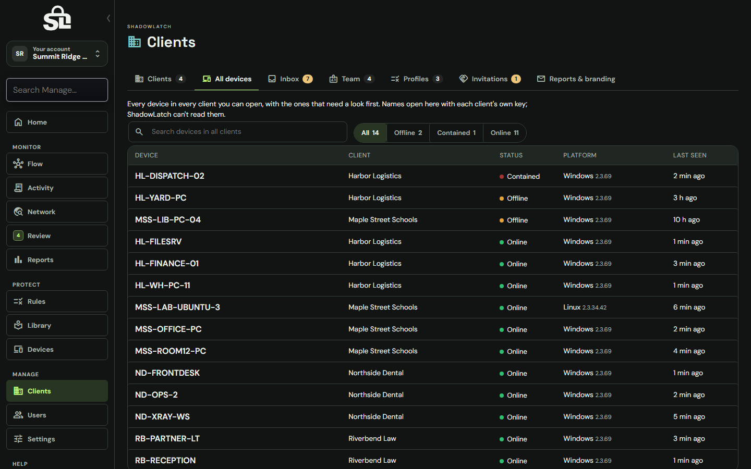Open the Invitations tab
Screen dimensions: 751x469
(x=490, y=79)
